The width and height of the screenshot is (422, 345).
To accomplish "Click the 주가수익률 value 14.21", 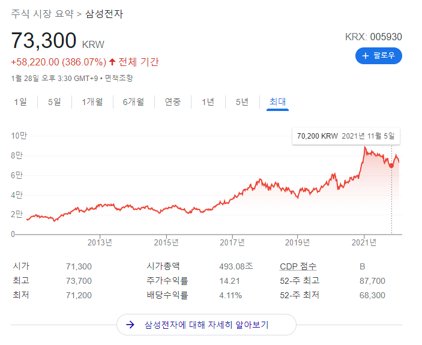I will [229, 281].
